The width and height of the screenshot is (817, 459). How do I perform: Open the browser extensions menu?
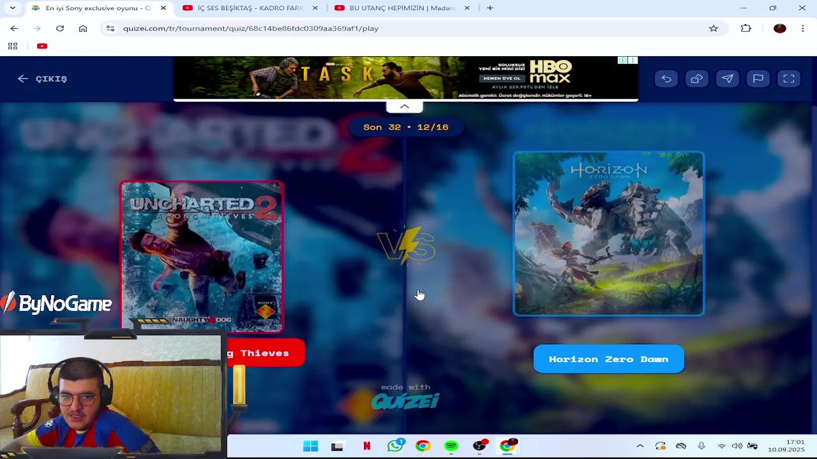(746, 28)
